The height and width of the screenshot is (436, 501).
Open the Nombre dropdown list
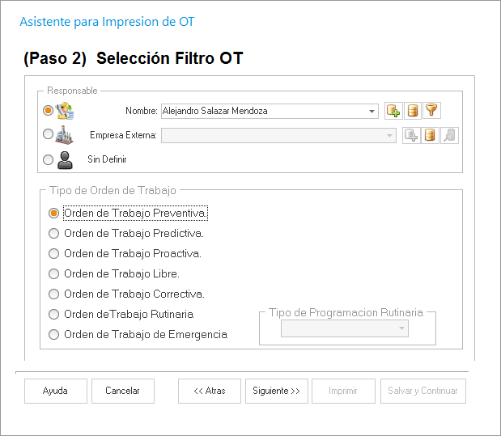pos(372,111)
